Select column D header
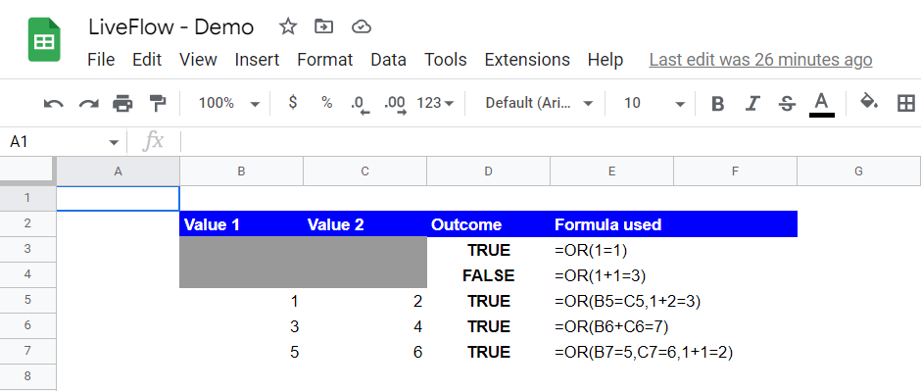The height and width of the screenshot is (391, 921). pos(488,171)
